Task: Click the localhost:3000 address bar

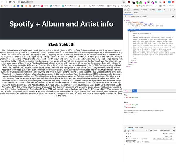Action: pyautogui.click(x=70, y=2)
